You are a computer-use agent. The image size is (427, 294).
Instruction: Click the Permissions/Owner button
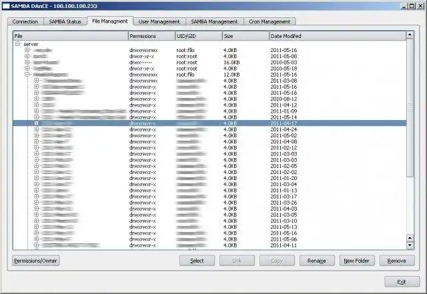[x=35, y=261]
